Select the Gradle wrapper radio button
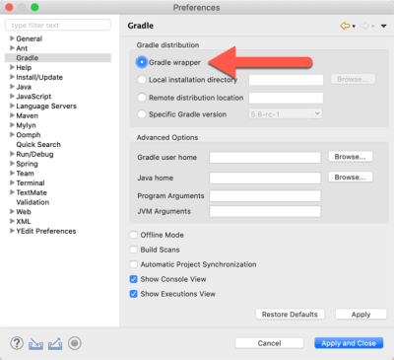Image resolution: width=394 pixels, height=360 pixels. point(142,62)
